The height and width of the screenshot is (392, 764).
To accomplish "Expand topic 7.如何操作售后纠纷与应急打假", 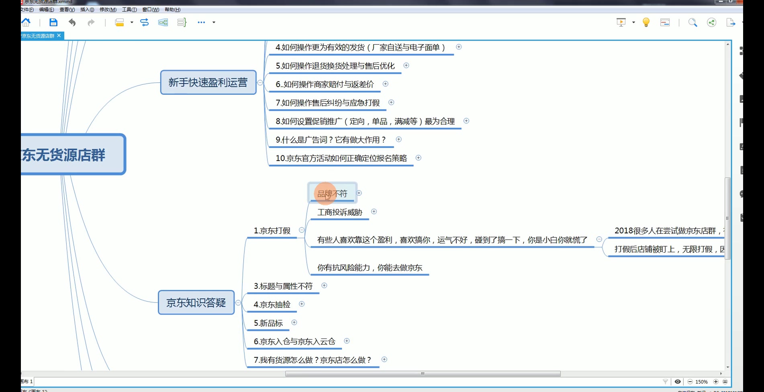I will pyautogui.click(x=391, y=102).
